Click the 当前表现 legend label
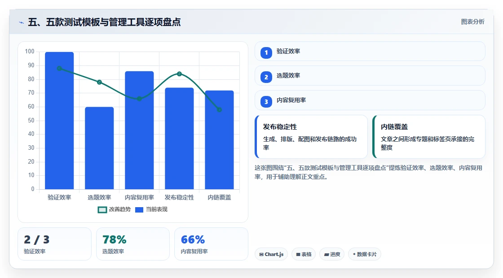The height and width of the screenshot is (278, 503). click(157, 209)
